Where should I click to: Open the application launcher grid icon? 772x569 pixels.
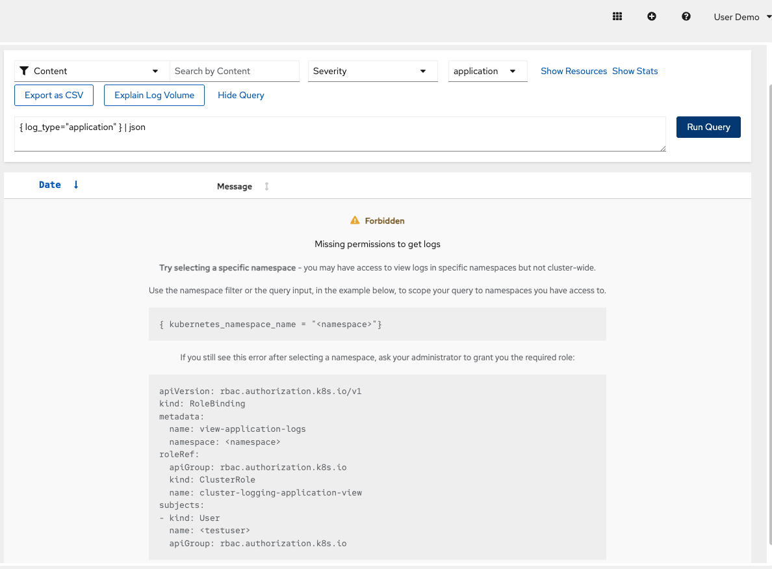(617, 17)
